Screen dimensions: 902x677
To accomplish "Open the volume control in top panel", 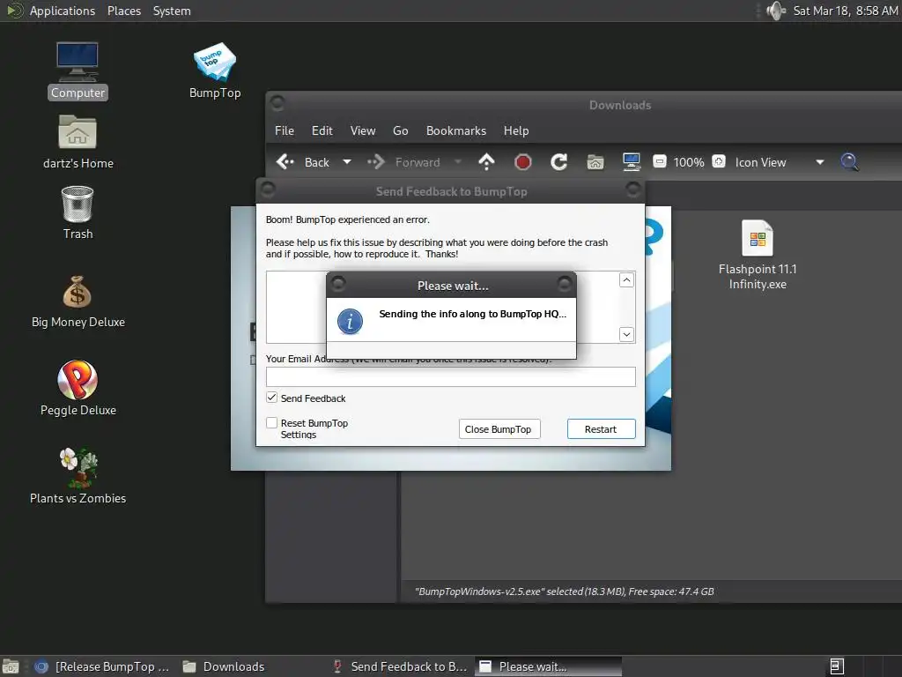I will point(775,11).
